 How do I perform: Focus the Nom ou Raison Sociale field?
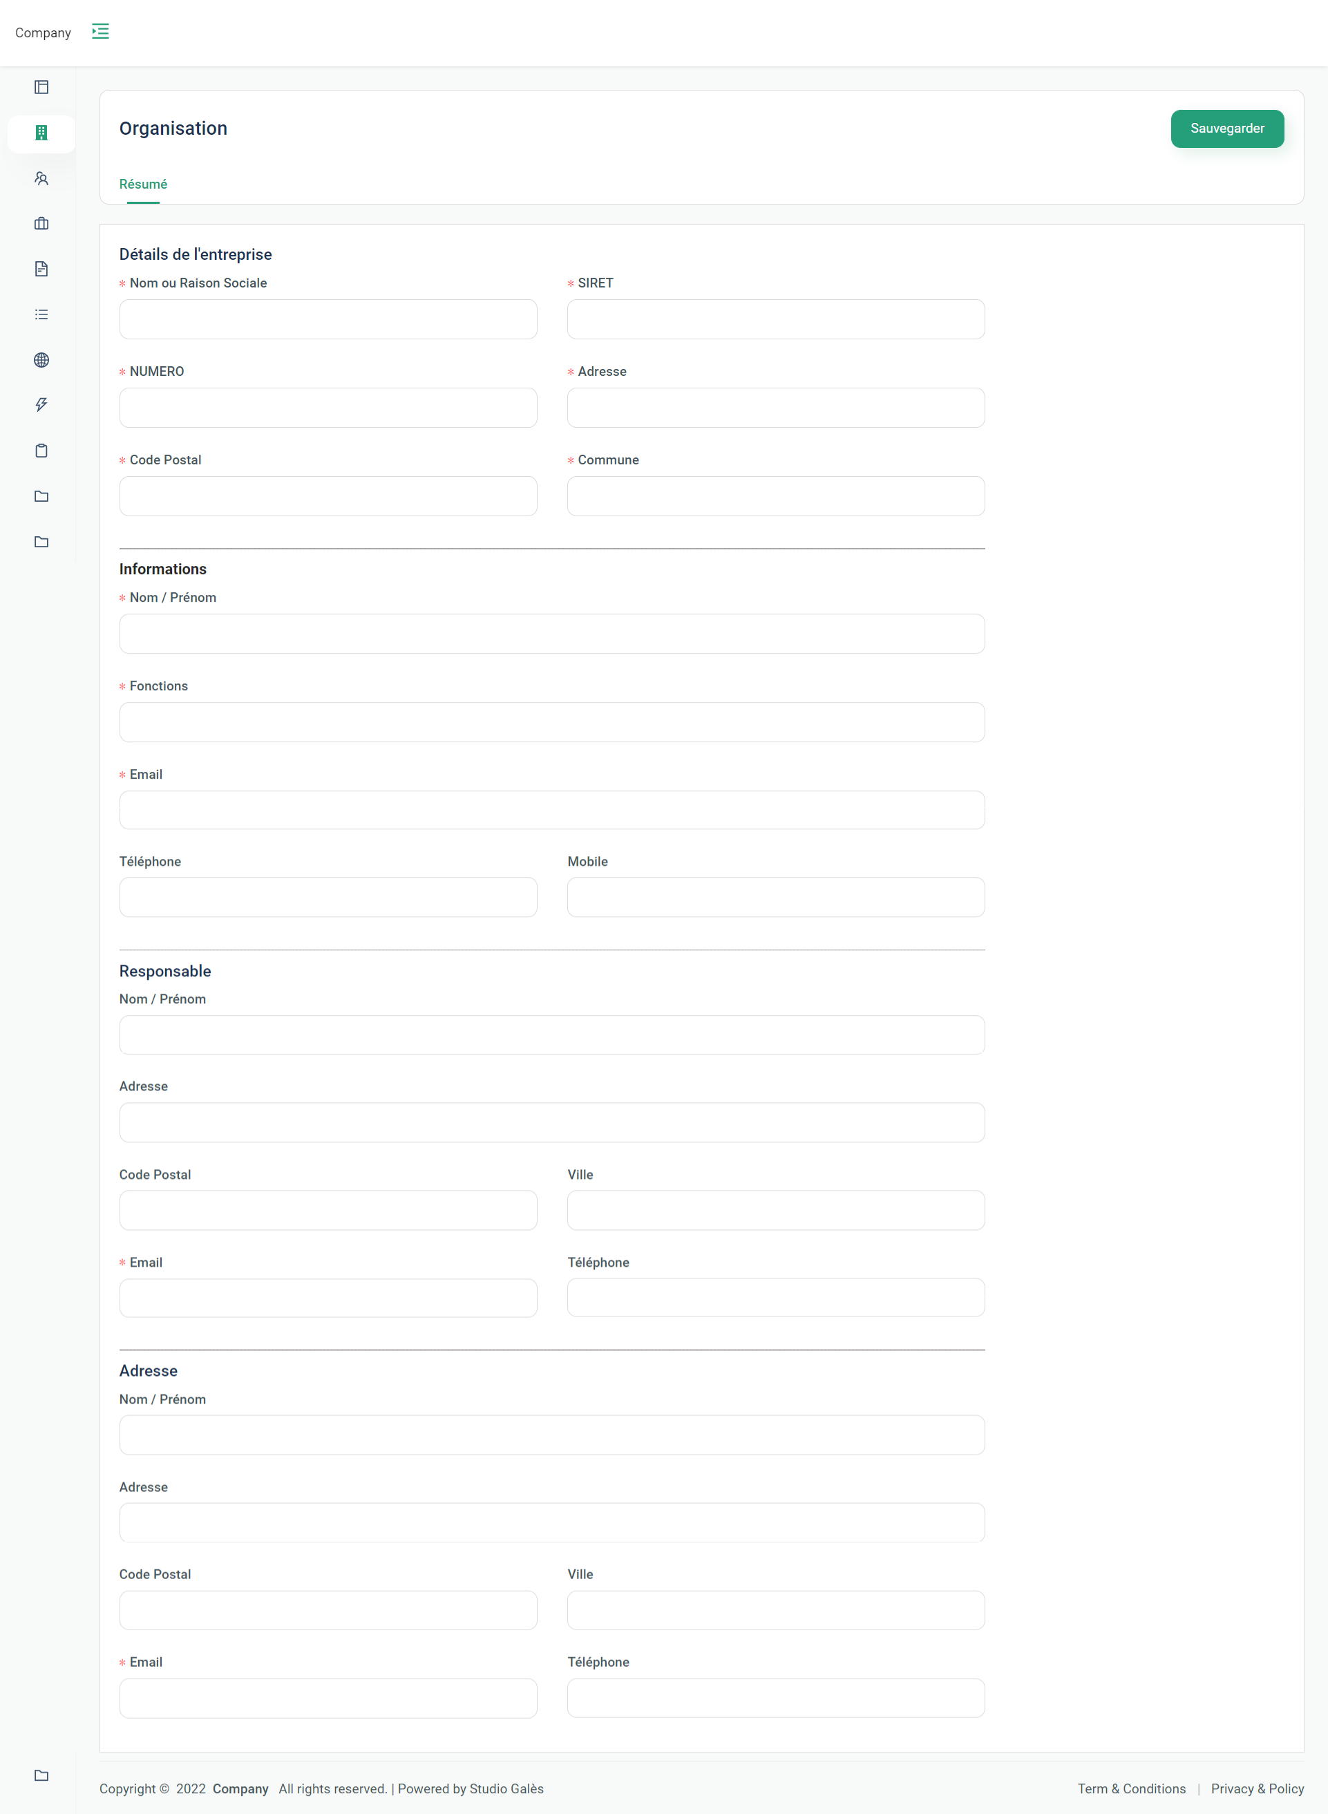(x=328, y=319)
